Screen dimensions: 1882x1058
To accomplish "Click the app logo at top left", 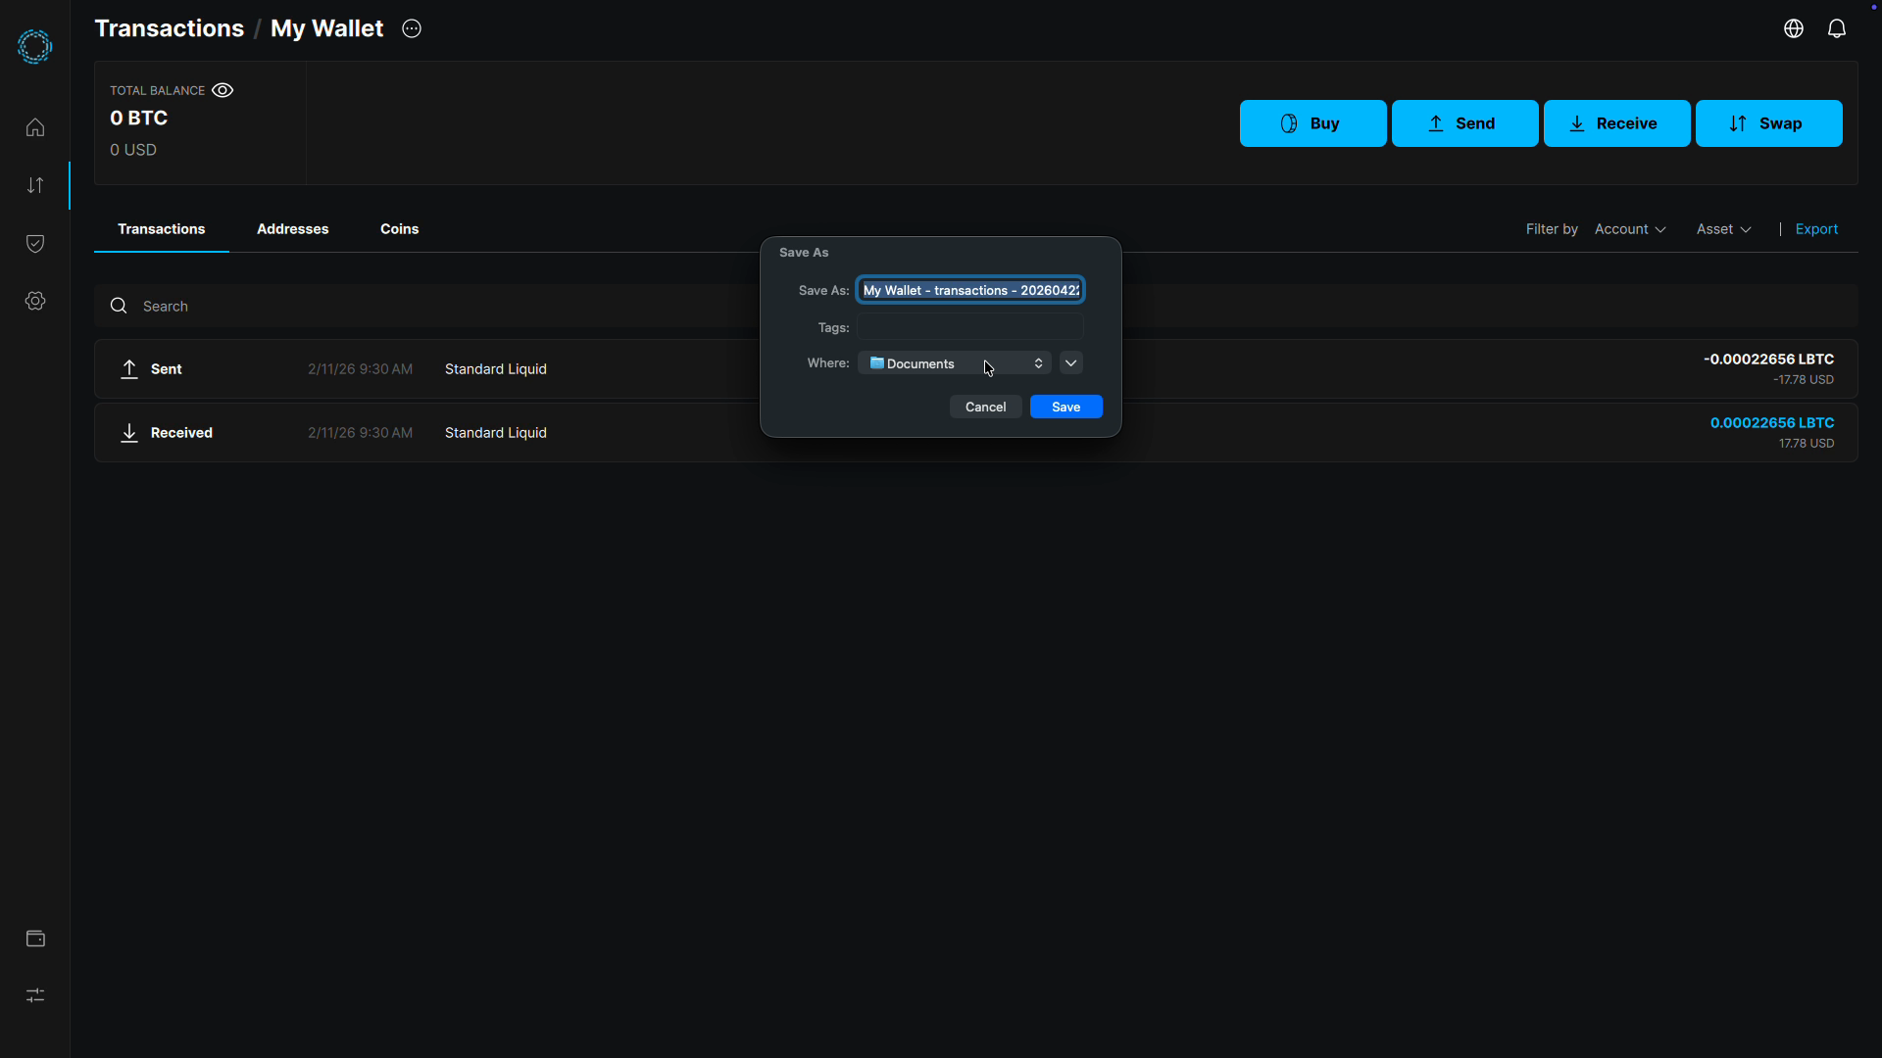I will (35, 46).
